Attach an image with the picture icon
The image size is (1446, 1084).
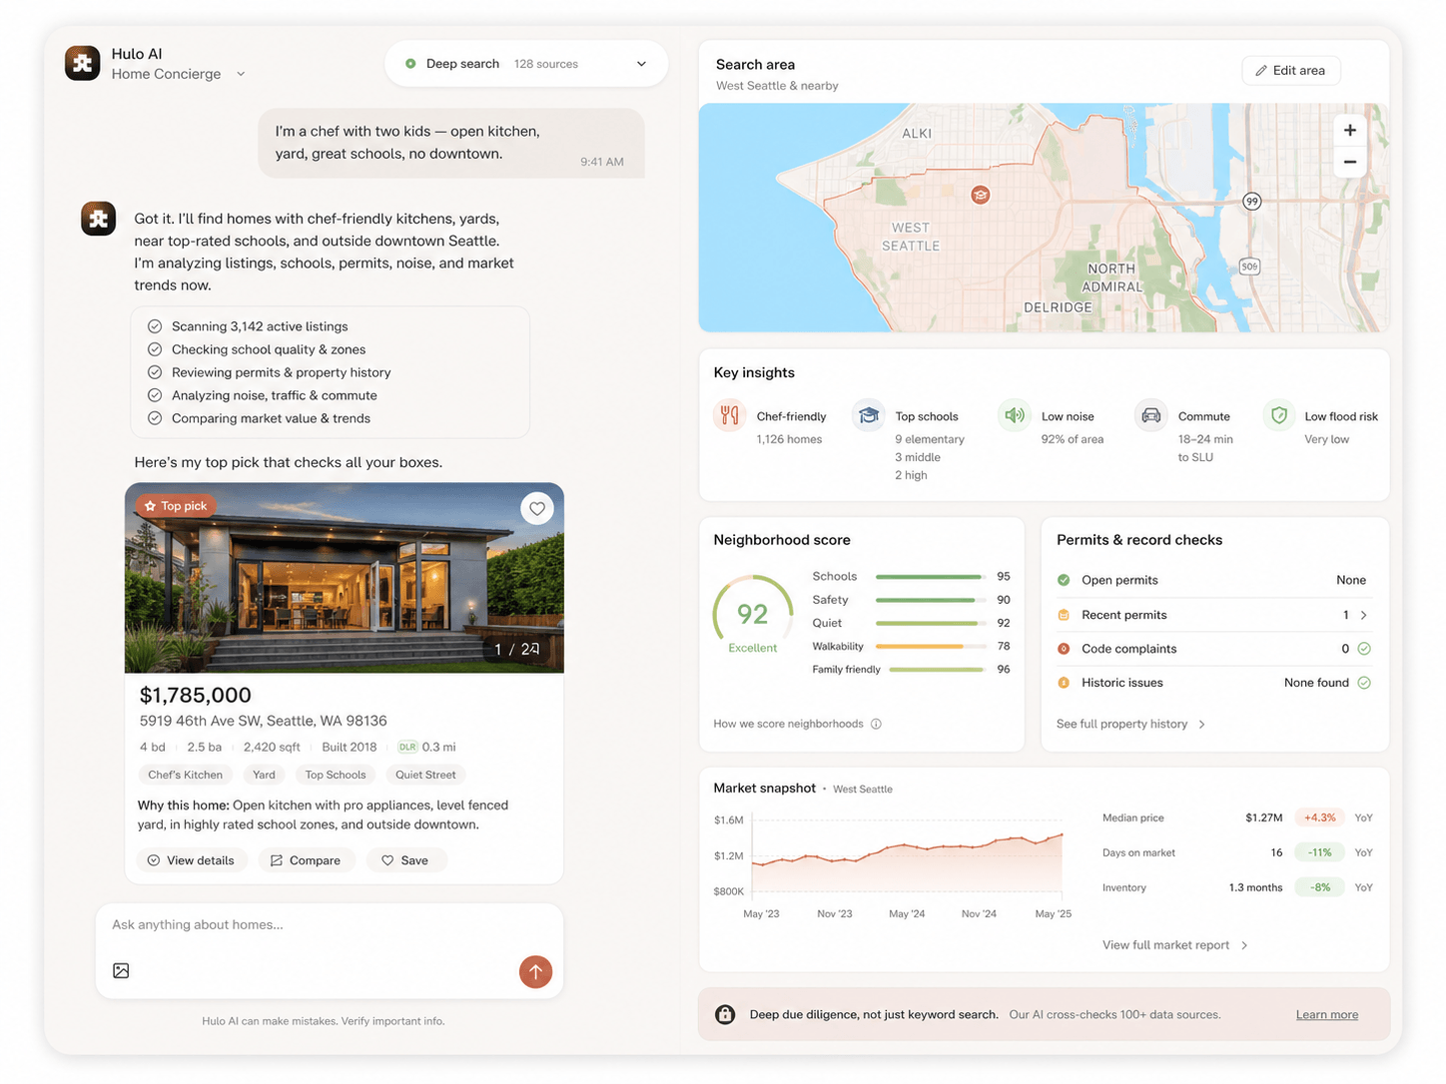pos(121,971)
